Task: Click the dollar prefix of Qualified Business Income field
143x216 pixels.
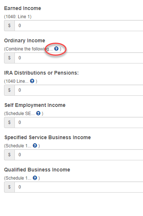Action: [x=9, y=187]
